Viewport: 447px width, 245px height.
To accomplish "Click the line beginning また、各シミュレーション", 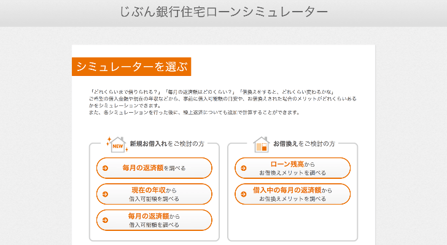I will coord(194,113).
